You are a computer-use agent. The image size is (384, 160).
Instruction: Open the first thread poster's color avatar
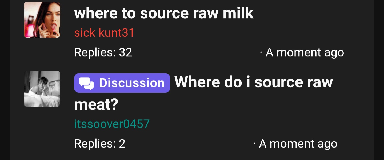(42, 20)
